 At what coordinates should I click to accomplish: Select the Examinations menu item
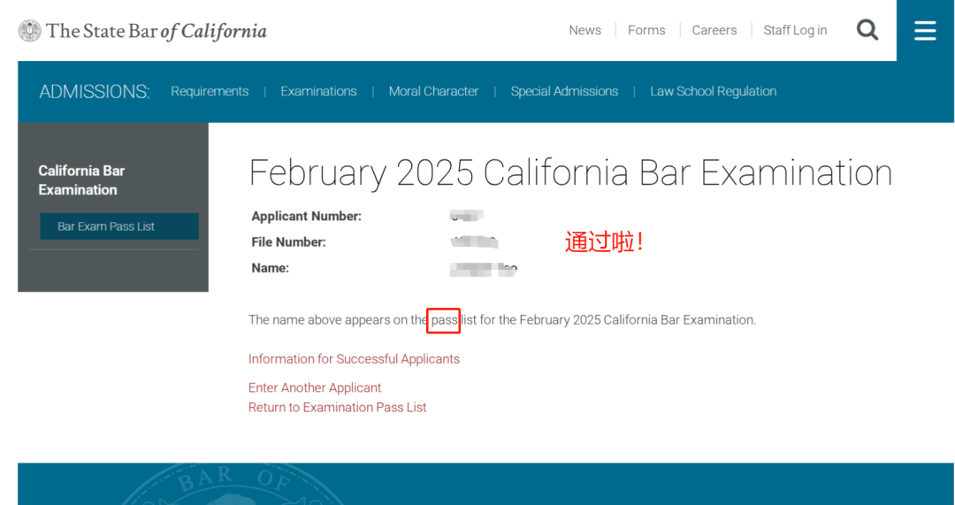[x=318, y=91]
